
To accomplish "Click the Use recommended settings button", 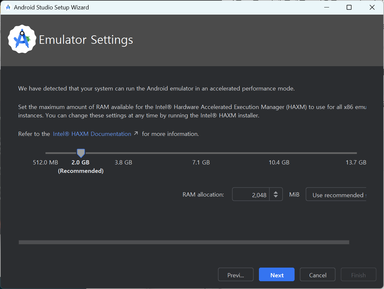I will (336, 194).
